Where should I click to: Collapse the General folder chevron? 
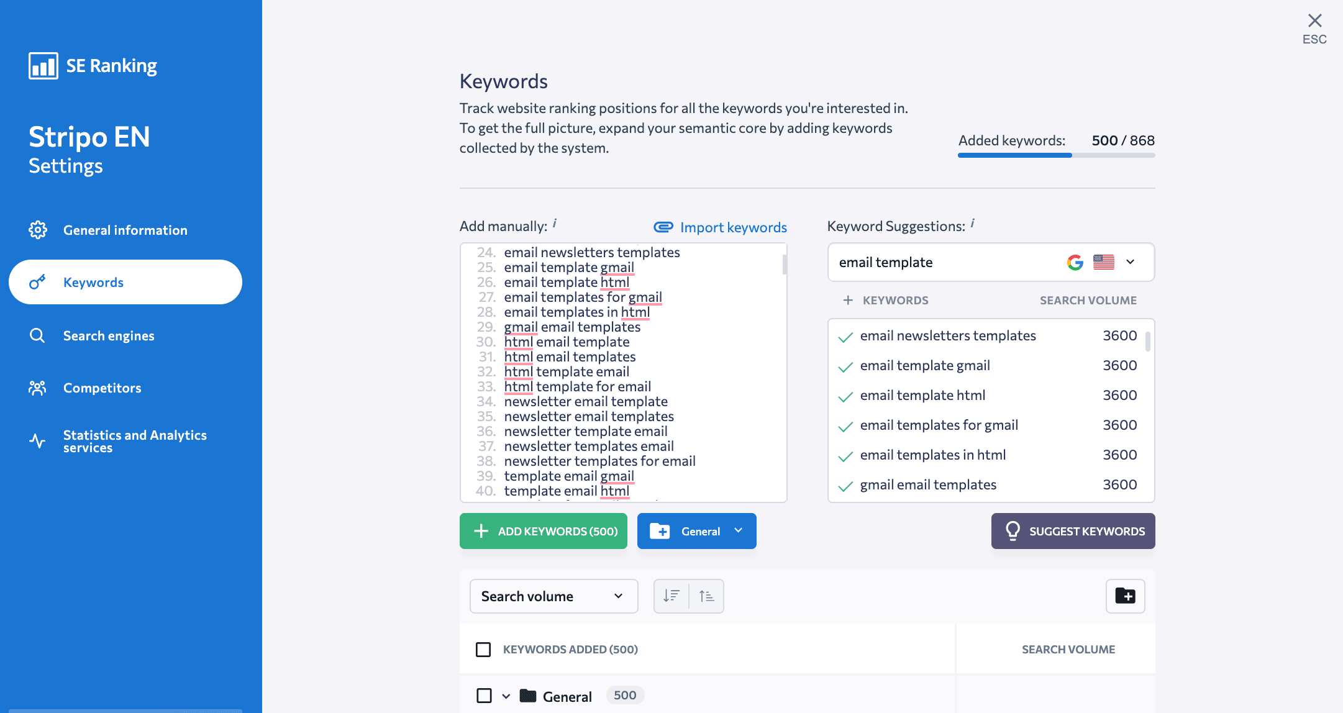tap(506, 696)
